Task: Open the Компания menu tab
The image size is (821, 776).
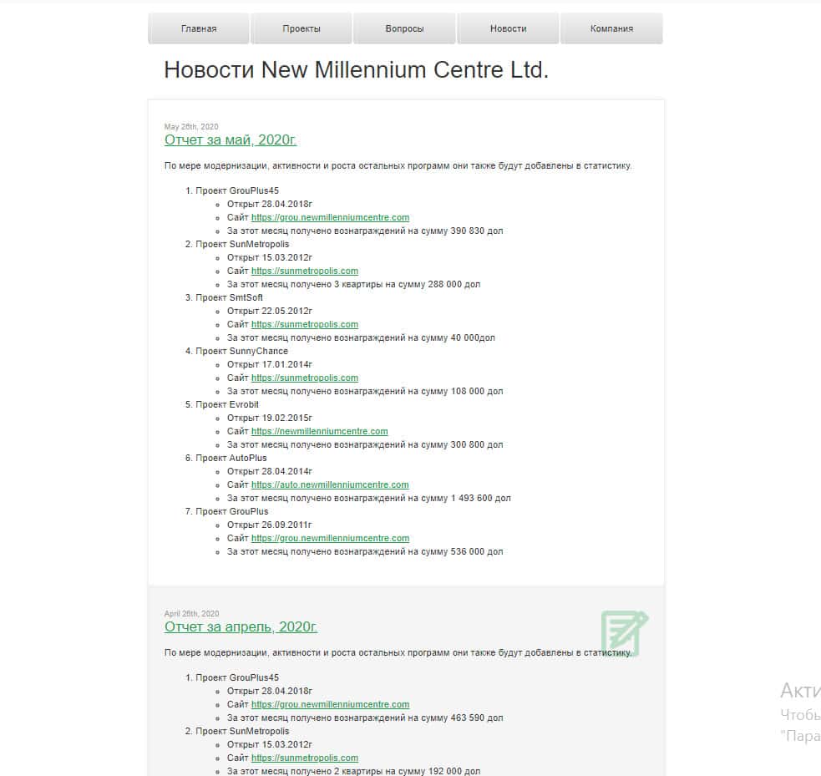Action: (611, 28)
